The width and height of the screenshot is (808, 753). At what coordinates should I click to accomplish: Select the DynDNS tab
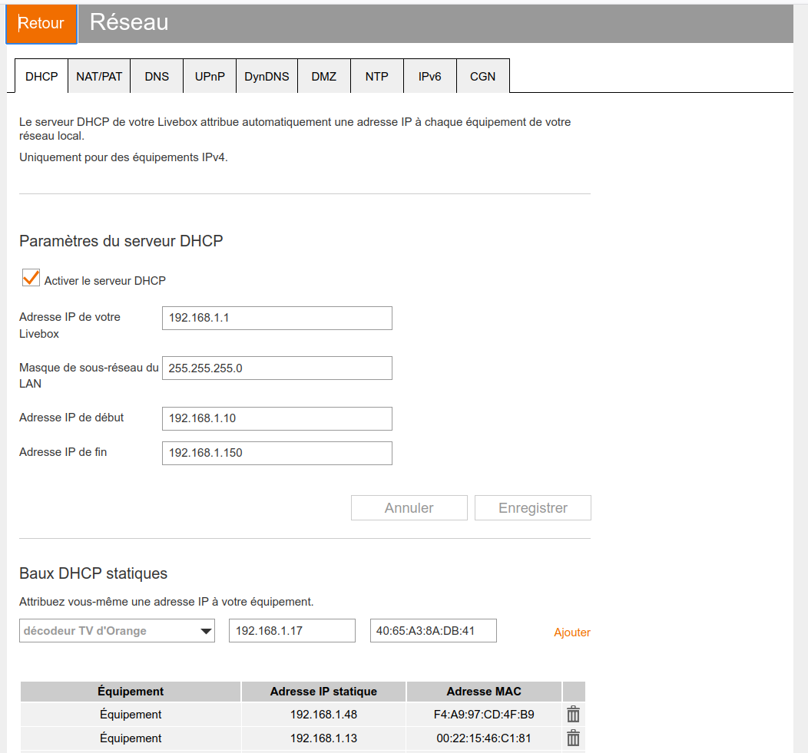tap(267, 77)
